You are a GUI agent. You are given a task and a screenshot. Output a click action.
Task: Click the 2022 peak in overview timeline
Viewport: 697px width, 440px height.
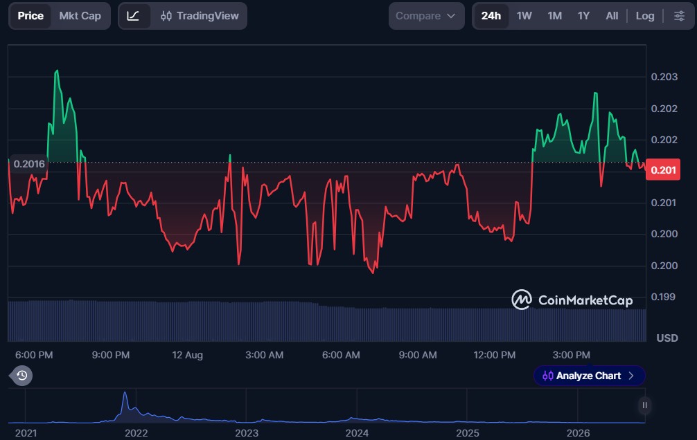coord(125,394)
